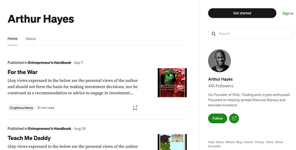Switch to the About tab
The image size is (296, 150).
[x=31, y=39]
